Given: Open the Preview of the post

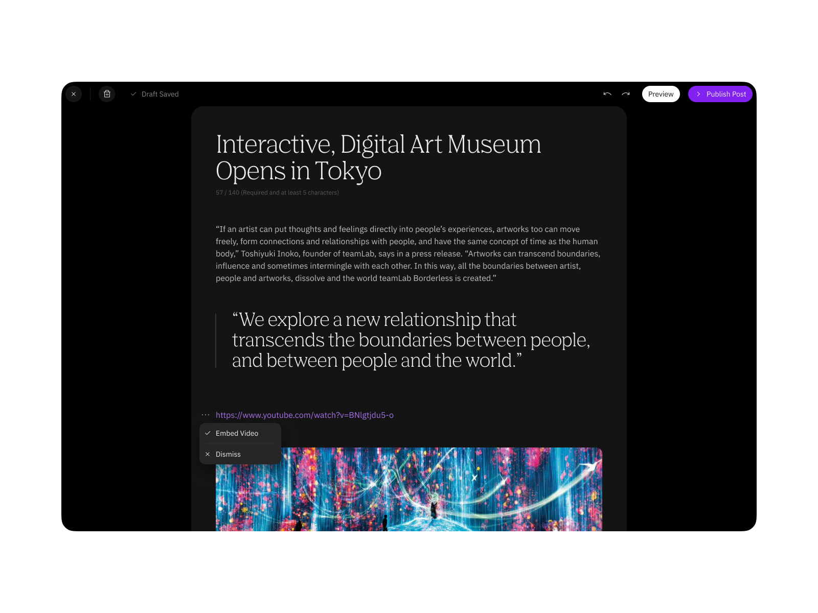Looking at the screenshot, I should [661, 94].
